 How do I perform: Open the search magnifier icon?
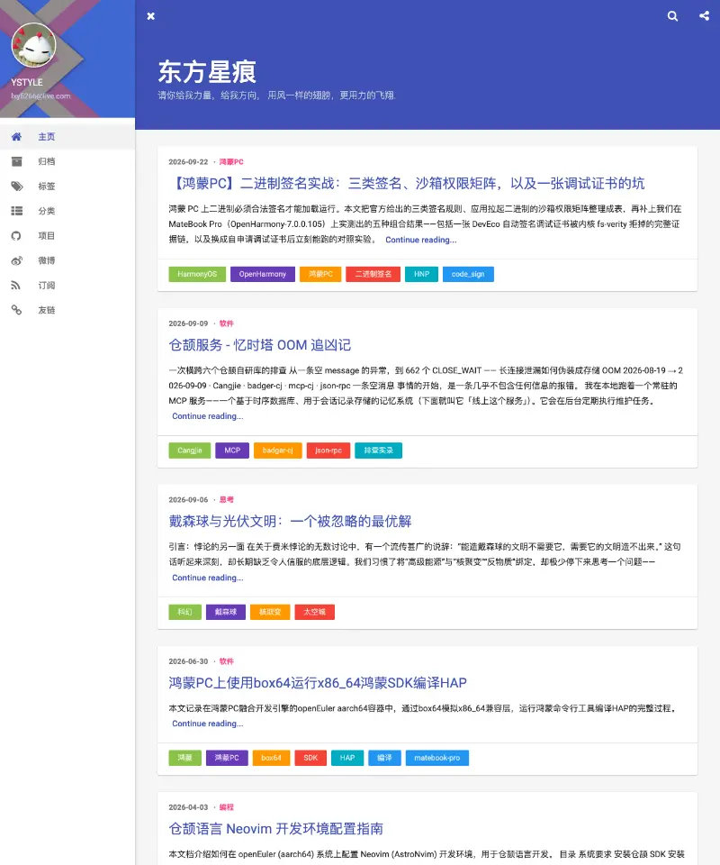tap(672, 16)
